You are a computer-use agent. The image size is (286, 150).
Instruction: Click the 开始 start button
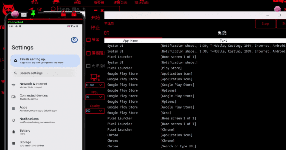[95, 18]
